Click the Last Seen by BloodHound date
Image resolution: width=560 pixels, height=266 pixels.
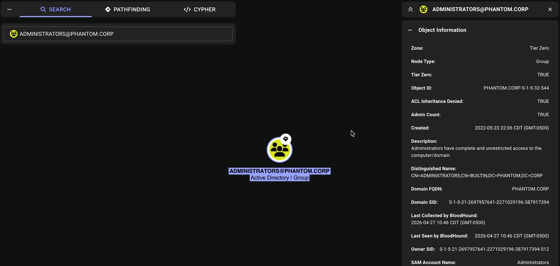(x=512, y=236)
